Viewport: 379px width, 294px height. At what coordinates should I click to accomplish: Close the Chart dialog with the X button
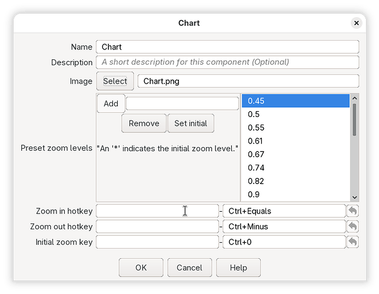point(356,23)
